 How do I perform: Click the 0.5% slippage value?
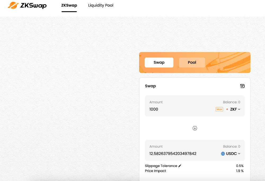240,166
